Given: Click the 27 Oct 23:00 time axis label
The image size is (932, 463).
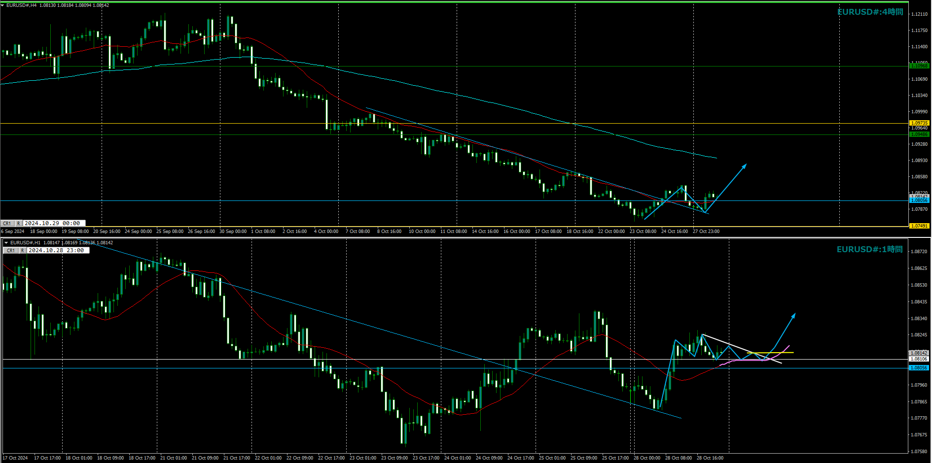Looking at the screenshot, I should (706, 231).
